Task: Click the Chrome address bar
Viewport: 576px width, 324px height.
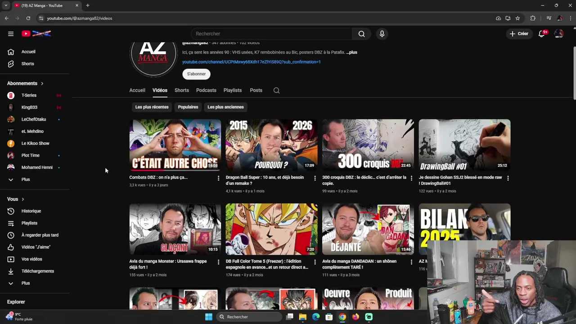Action: click(265, 18)
